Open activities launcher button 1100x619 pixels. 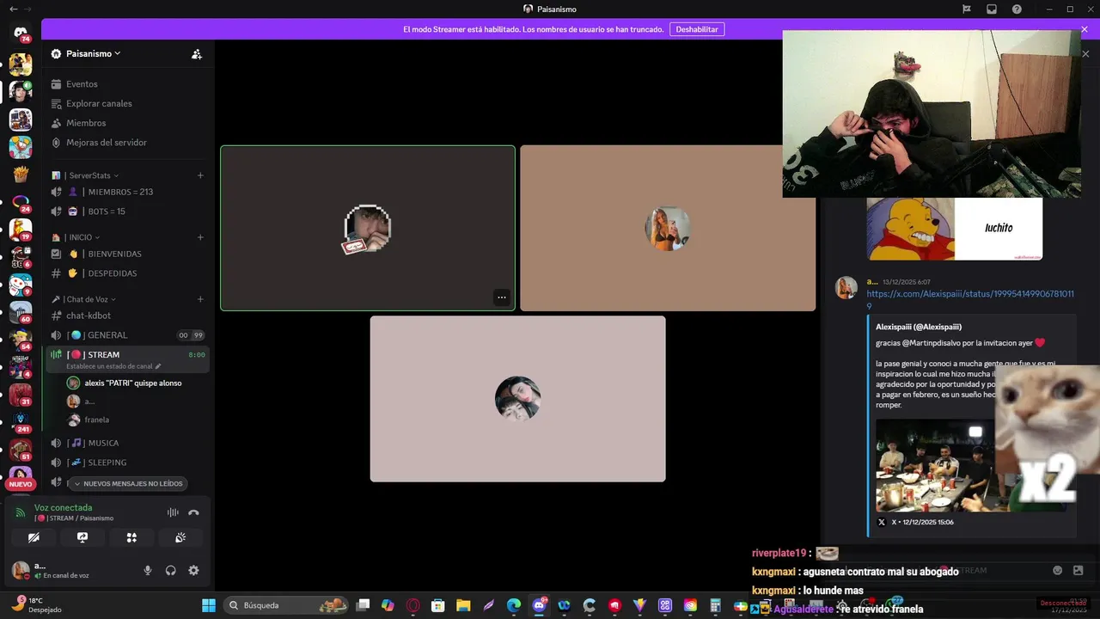click(131, 537)
